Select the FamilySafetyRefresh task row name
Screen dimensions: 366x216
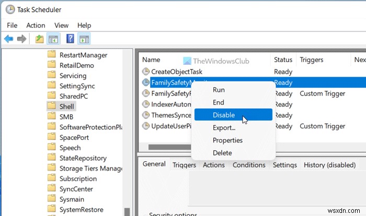[171, 93]
